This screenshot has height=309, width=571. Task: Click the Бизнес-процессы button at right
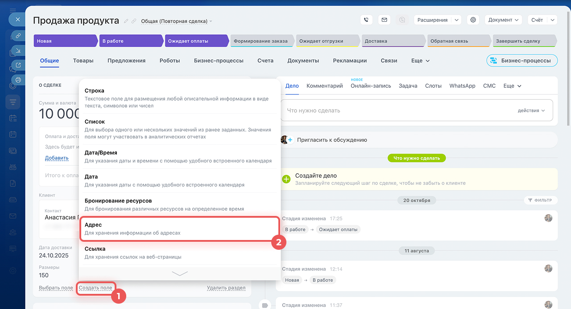522,61
